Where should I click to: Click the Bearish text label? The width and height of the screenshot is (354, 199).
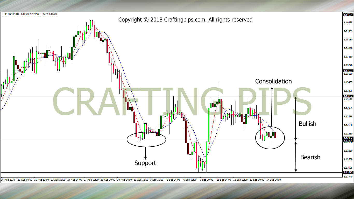(310, 157)
